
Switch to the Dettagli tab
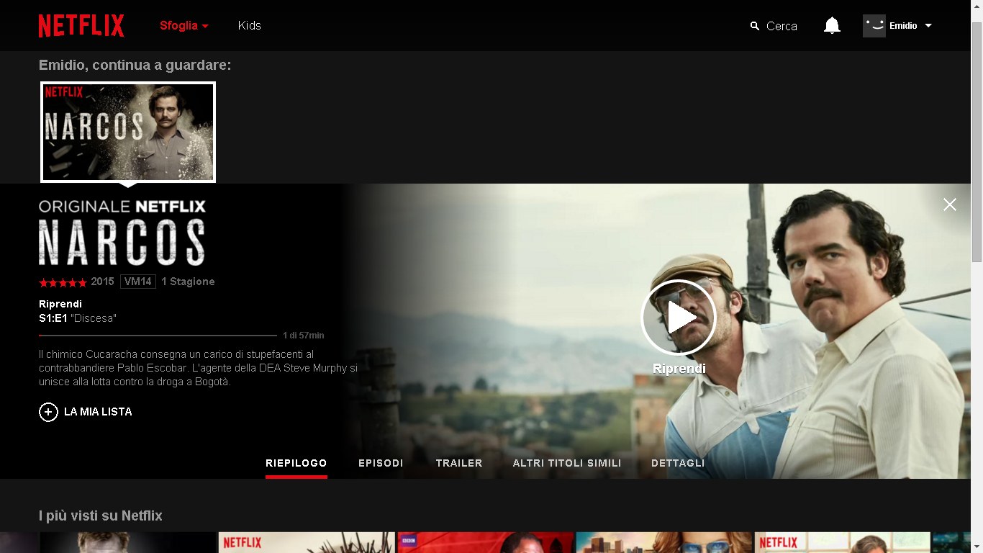pos(678,463)
